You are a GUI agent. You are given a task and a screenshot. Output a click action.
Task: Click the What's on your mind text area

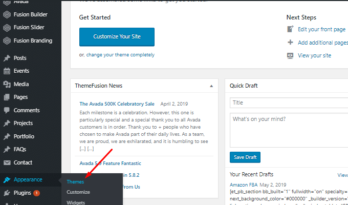pyautogui.click(x=289, y=129)
